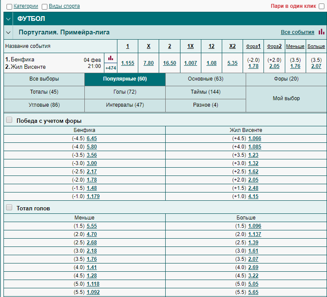This screenshot has width=327, height=297.
Task: Check the Тотал голов checkbox
Action: [x=9, y=207]
